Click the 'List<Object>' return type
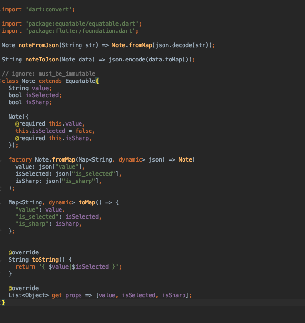The width and height of the screenshot is (305, 323). click(x=29, y=295)
